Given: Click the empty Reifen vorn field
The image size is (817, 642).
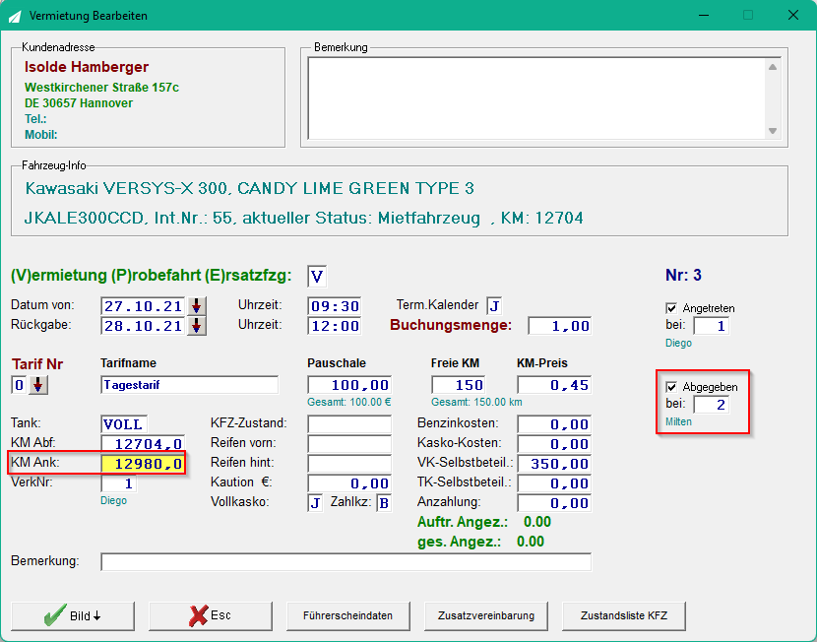Looking at the screenshot, I should coord(349,443).
